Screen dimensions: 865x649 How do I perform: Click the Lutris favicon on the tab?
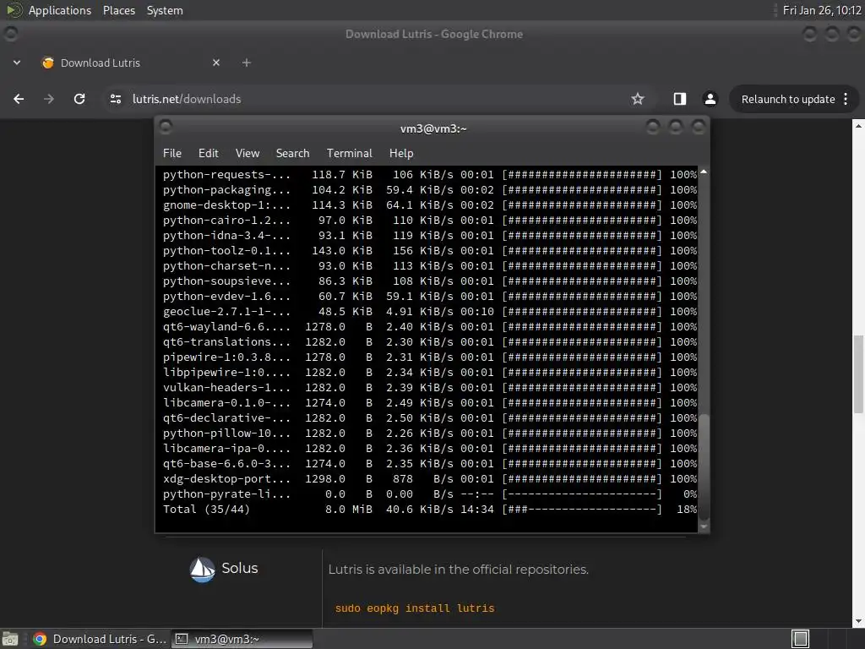pyautogui.click(x=48, y=63)
